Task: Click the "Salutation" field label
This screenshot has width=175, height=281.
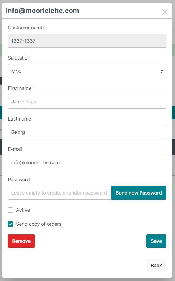Action: [19, 58]
